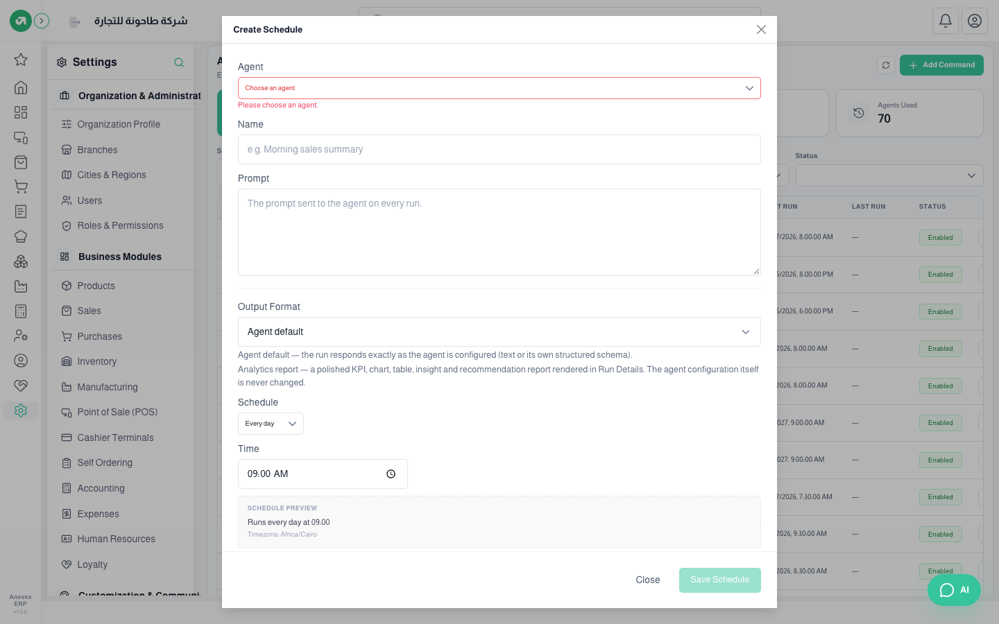The height and width of the screenshot is (624, 999).
Task: Go to the home icon in left rail
Action: [x=21, y=87]
